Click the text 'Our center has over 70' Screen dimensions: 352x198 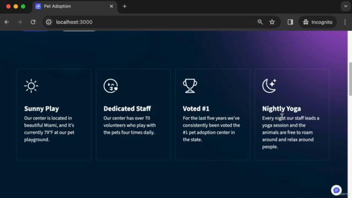coord(127,118)
